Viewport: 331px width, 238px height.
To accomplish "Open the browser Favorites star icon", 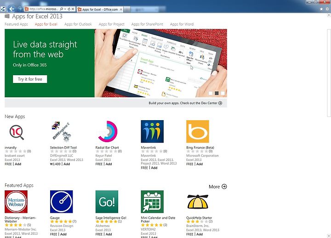I will point(321,9).
